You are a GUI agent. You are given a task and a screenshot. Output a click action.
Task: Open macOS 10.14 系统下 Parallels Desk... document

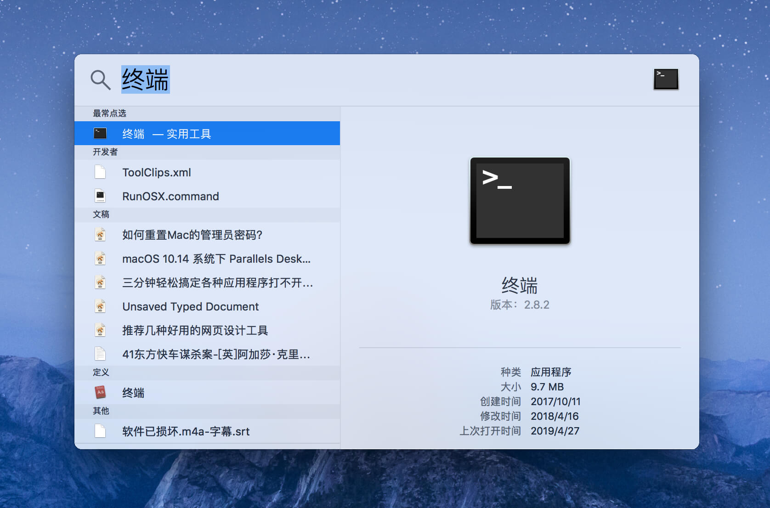[207, 259]
